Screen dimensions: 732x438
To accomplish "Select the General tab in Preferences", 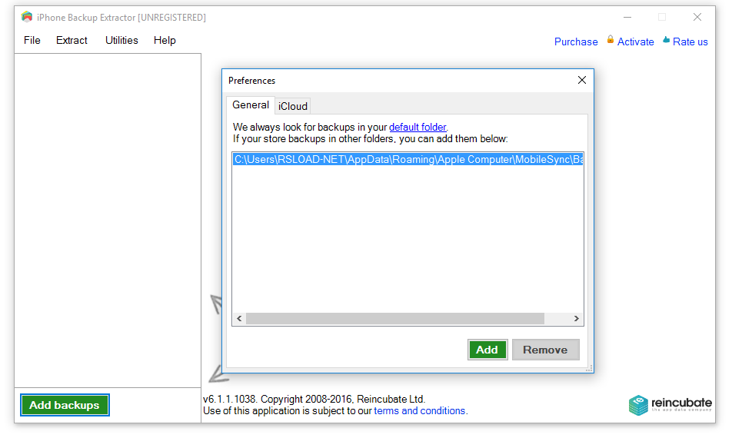I will click(x=250, y=105).
